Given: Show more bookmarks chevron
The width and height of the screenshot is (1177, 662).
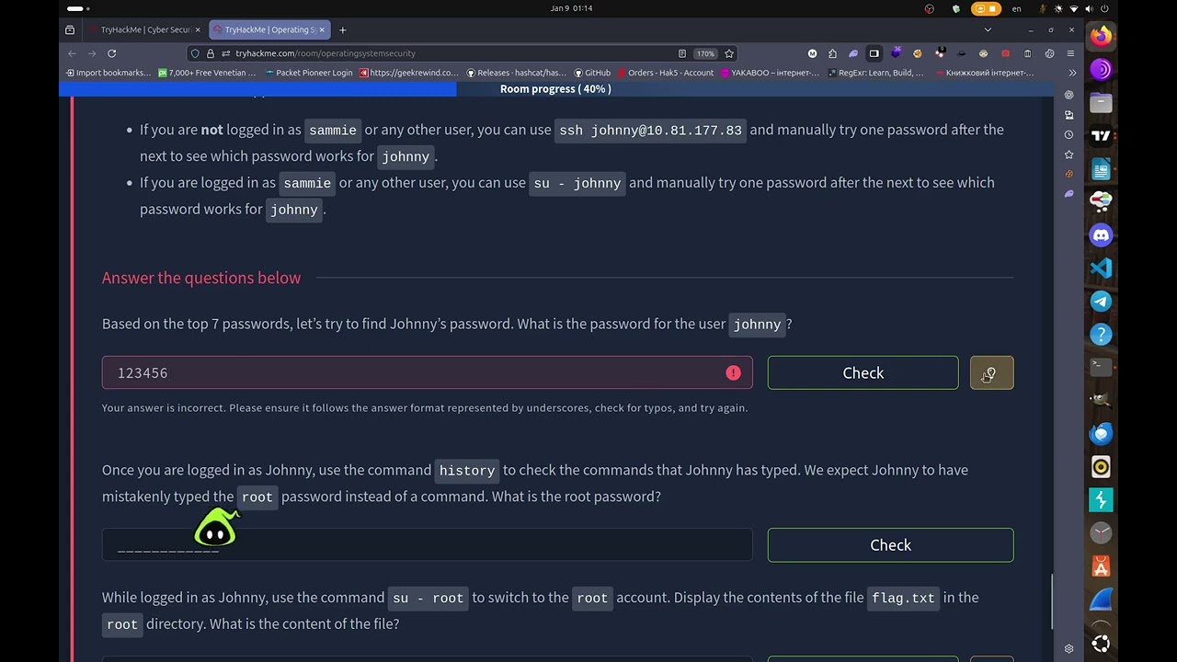Looking at the screenshot, I should pyautogui.click(x=1072, y=73).
